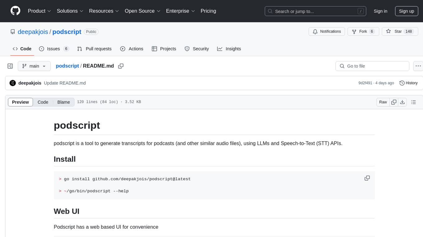Open the Pricing page

(x=208, y=11)
